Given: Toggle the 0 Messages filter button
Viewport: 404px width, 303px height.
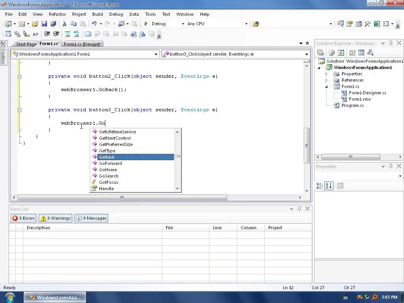Looking at the screenshot, I should pos(91,218).
